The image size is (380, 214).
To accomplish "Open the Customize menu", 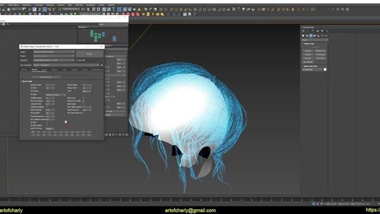I will [38, 5].
